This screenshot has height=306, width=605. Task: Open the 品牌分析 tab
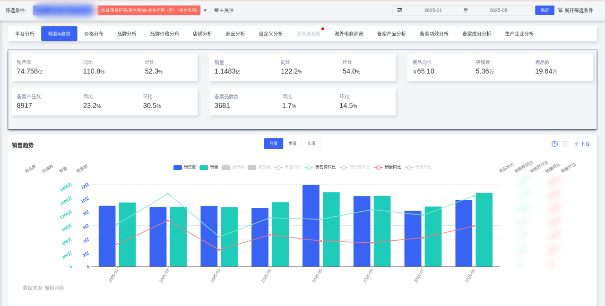pyautogui.click(x=127, y=34)
